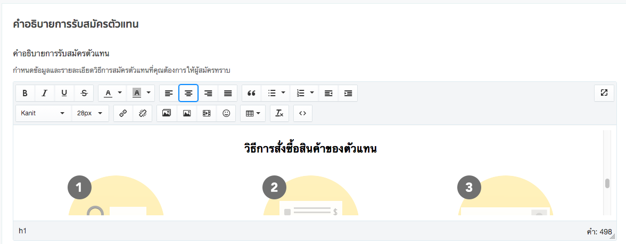The height and width of the screenshot is (244, 626).
Task: Open bullet list style dropdown
Action: [283, 93]
